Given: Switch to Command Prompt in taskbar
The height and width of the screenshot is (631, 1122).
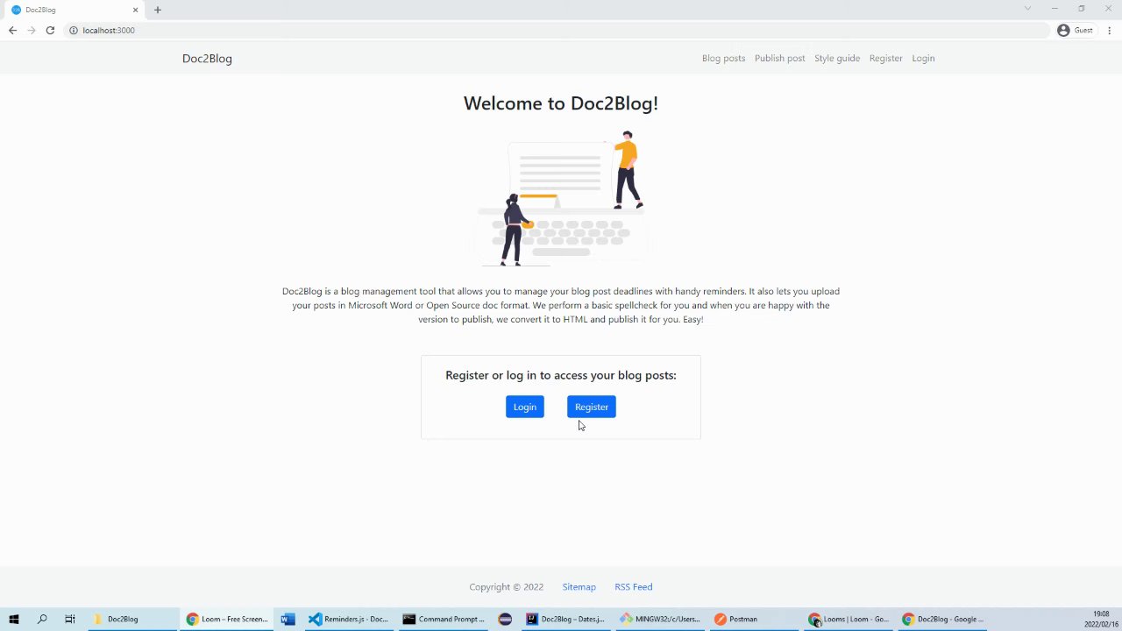Looking at the screenshot, I should pos(443,619).
